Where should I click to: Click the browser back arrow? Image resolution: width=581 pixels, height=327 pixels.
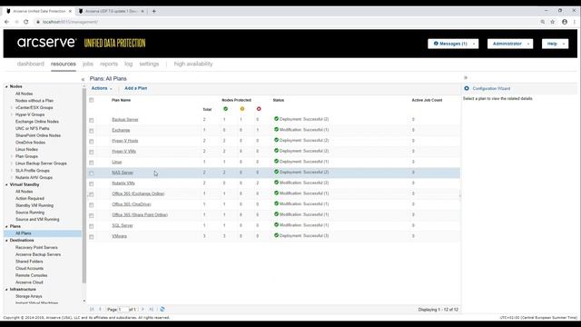pos(6,22)
